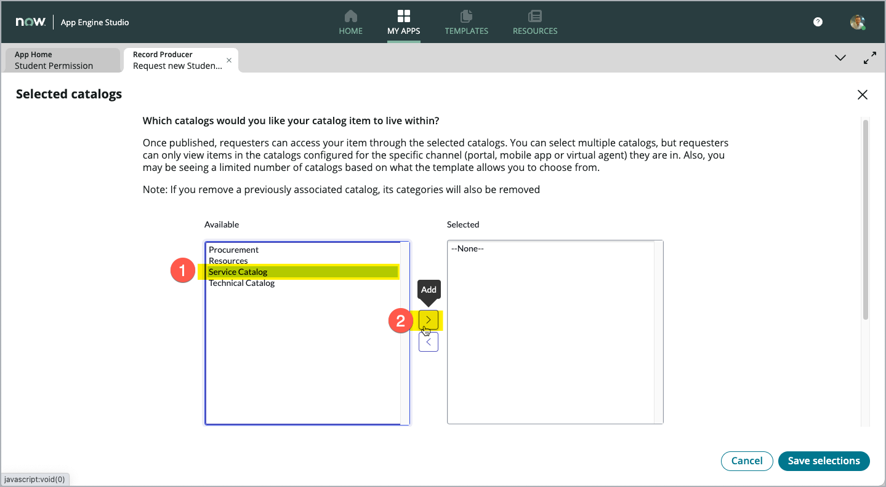
Task: Close the Selected catalogs dialog
Action: coord(863,94)
